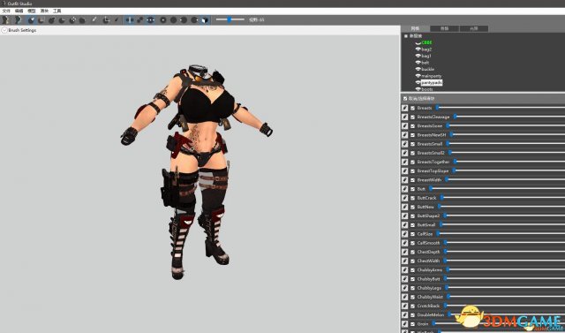Image resolution: width=565 pixels, height=333 pixels.
Task: Uncheck the BreastsGone slider checkbox
Action: click(x=413, y=125)
